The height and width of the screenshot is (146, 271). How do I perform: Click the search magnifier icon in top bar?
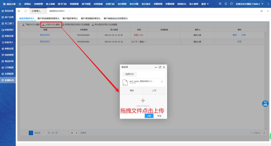220,4
